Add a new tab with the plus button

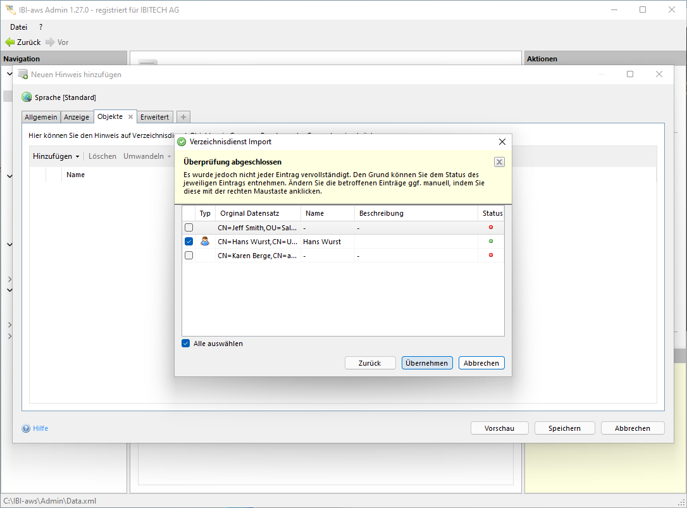point(183,117)
